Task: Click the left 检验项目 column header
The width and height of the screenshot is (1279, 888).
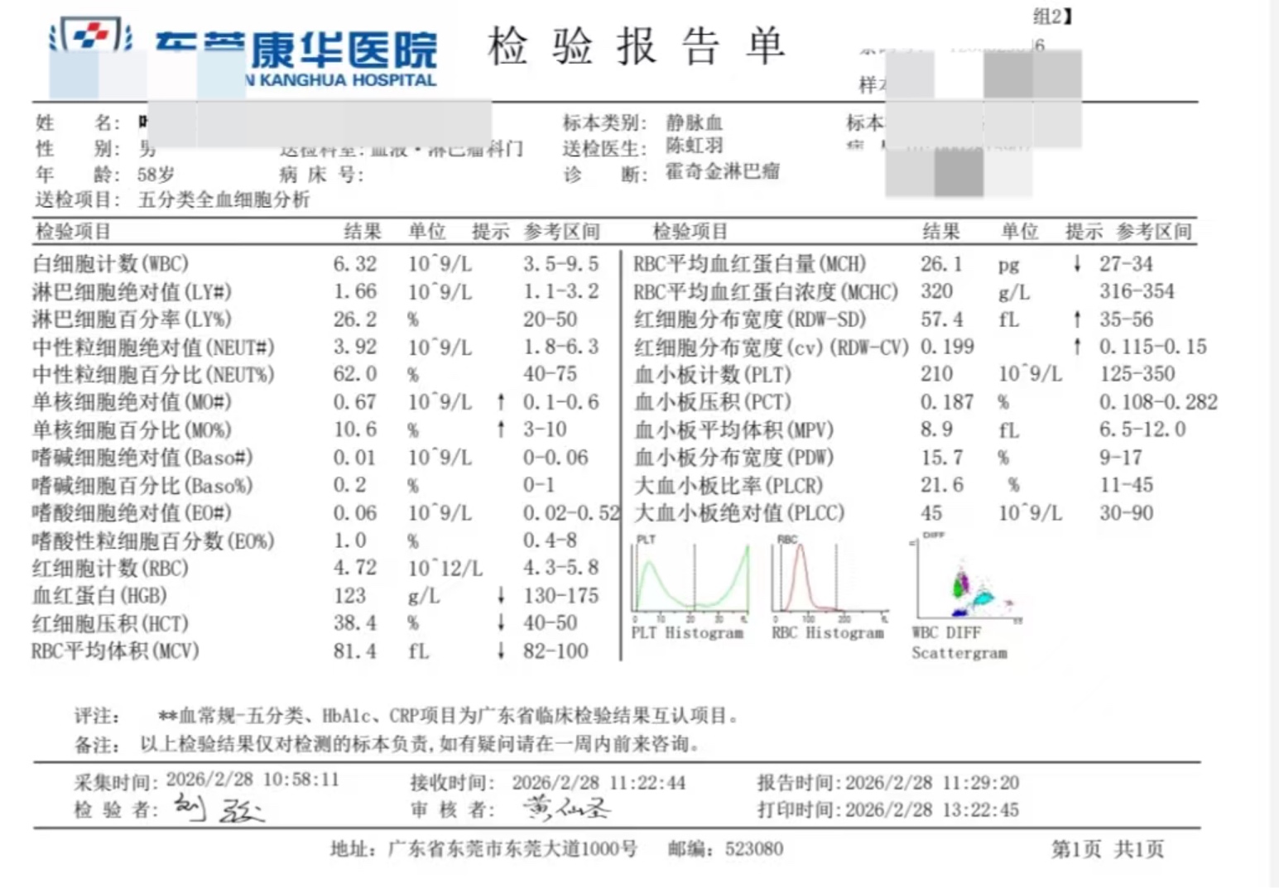Action: click(x=73, y=232)
